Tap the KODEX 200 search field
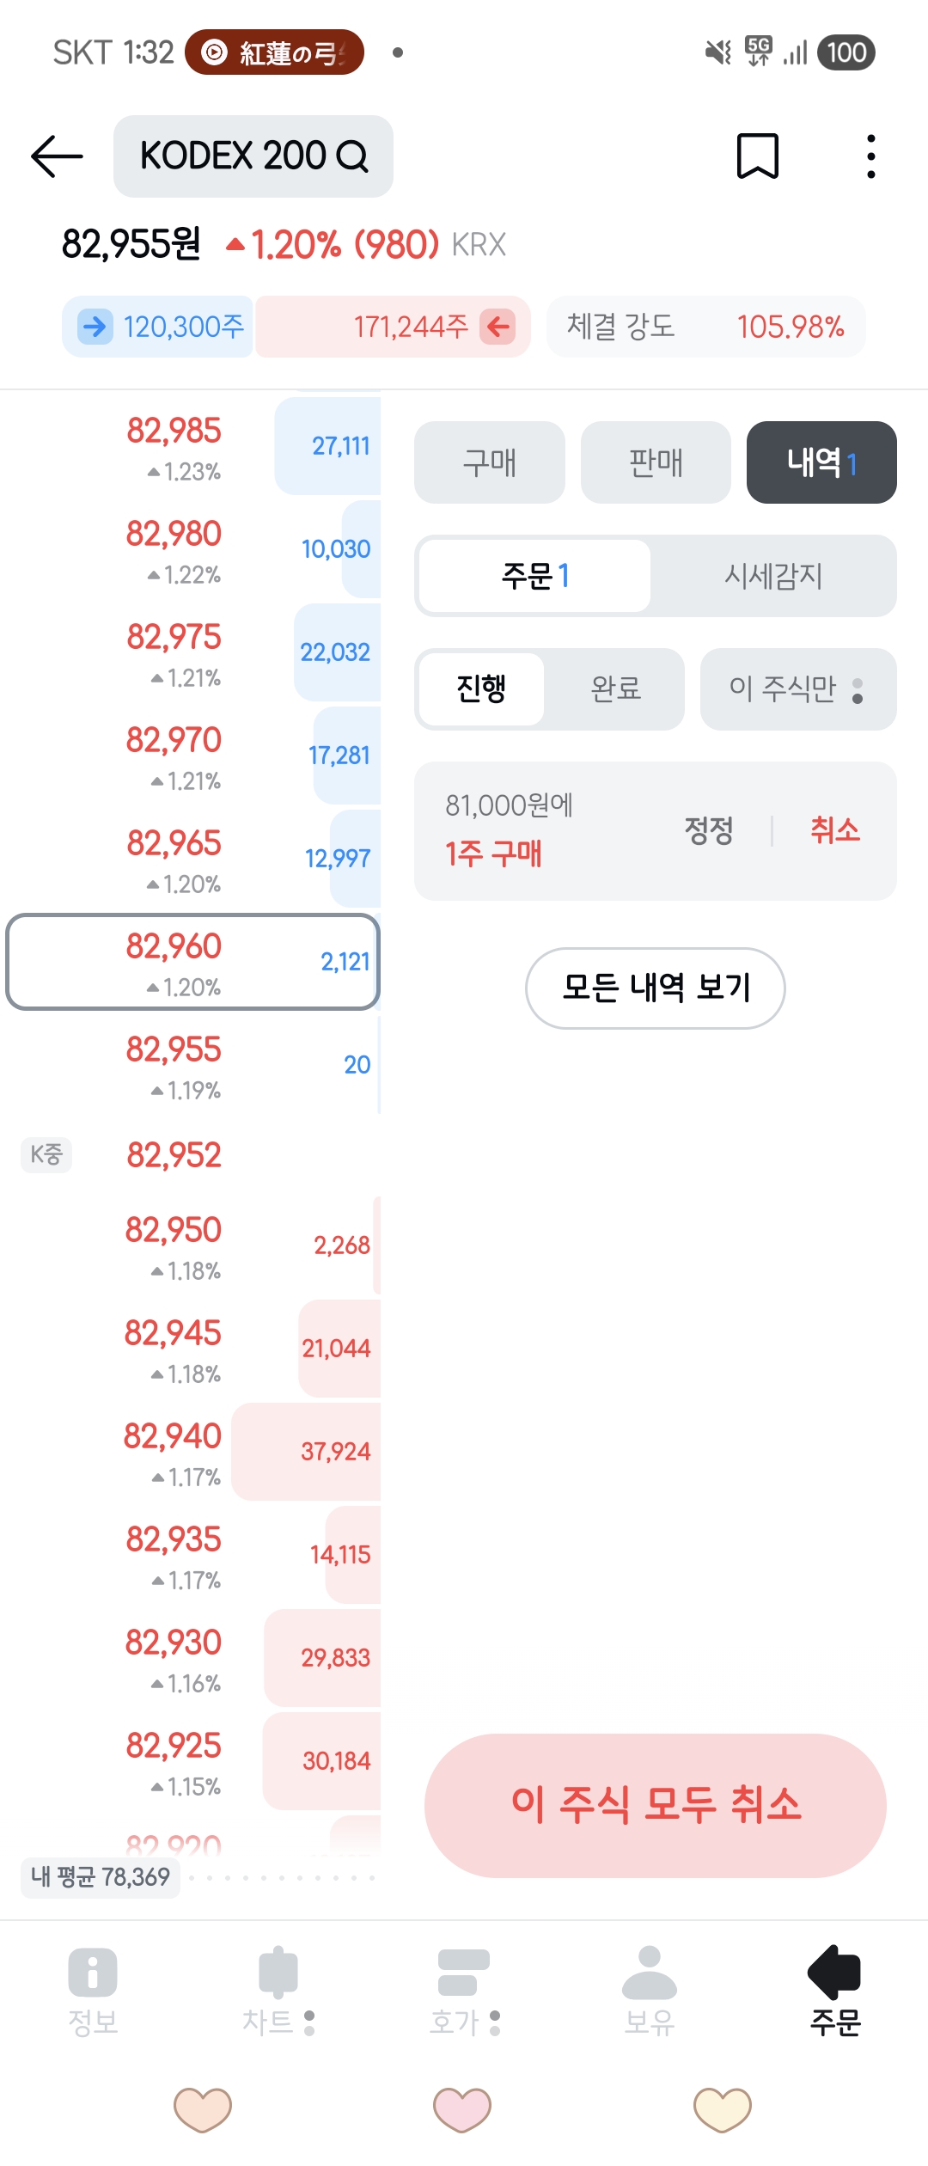Viewport: 928px width, 2166px height. click(253, 156)
